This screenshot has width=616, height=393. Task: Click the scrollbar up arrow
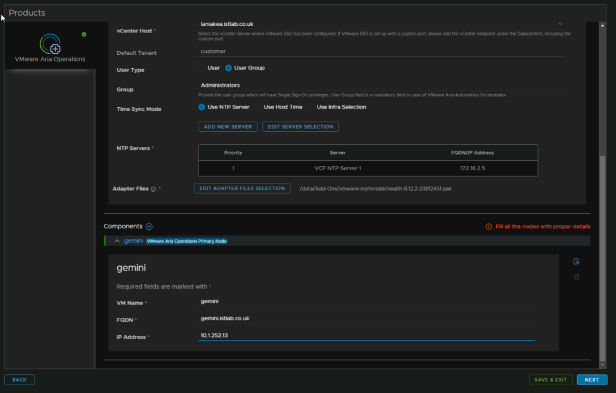[x=603, y=25]
